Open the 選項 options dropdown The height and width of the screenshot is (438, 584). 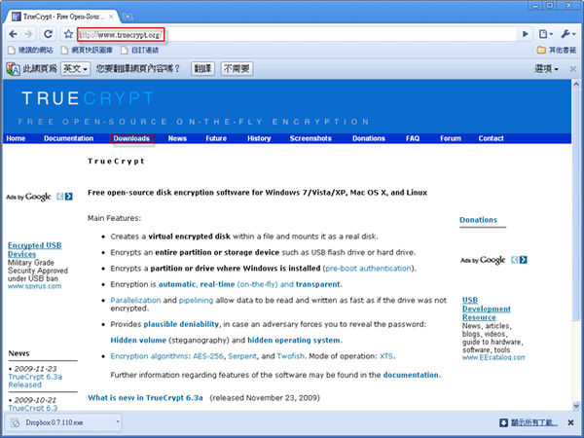[546, 69]
